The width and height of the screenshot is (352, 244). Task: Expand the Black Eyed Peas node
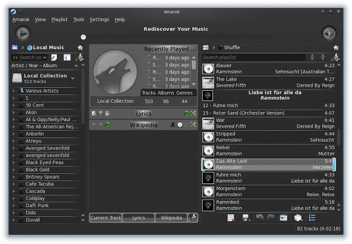pos(14,162)
